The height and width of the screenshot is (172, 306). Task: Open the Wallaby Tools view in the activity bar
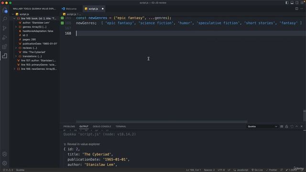pyautogui.click(x=5, y=56)
